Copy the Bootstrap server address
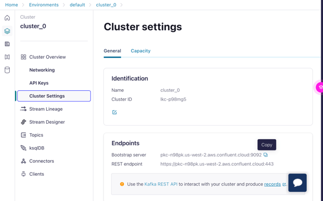 (265, 155)
